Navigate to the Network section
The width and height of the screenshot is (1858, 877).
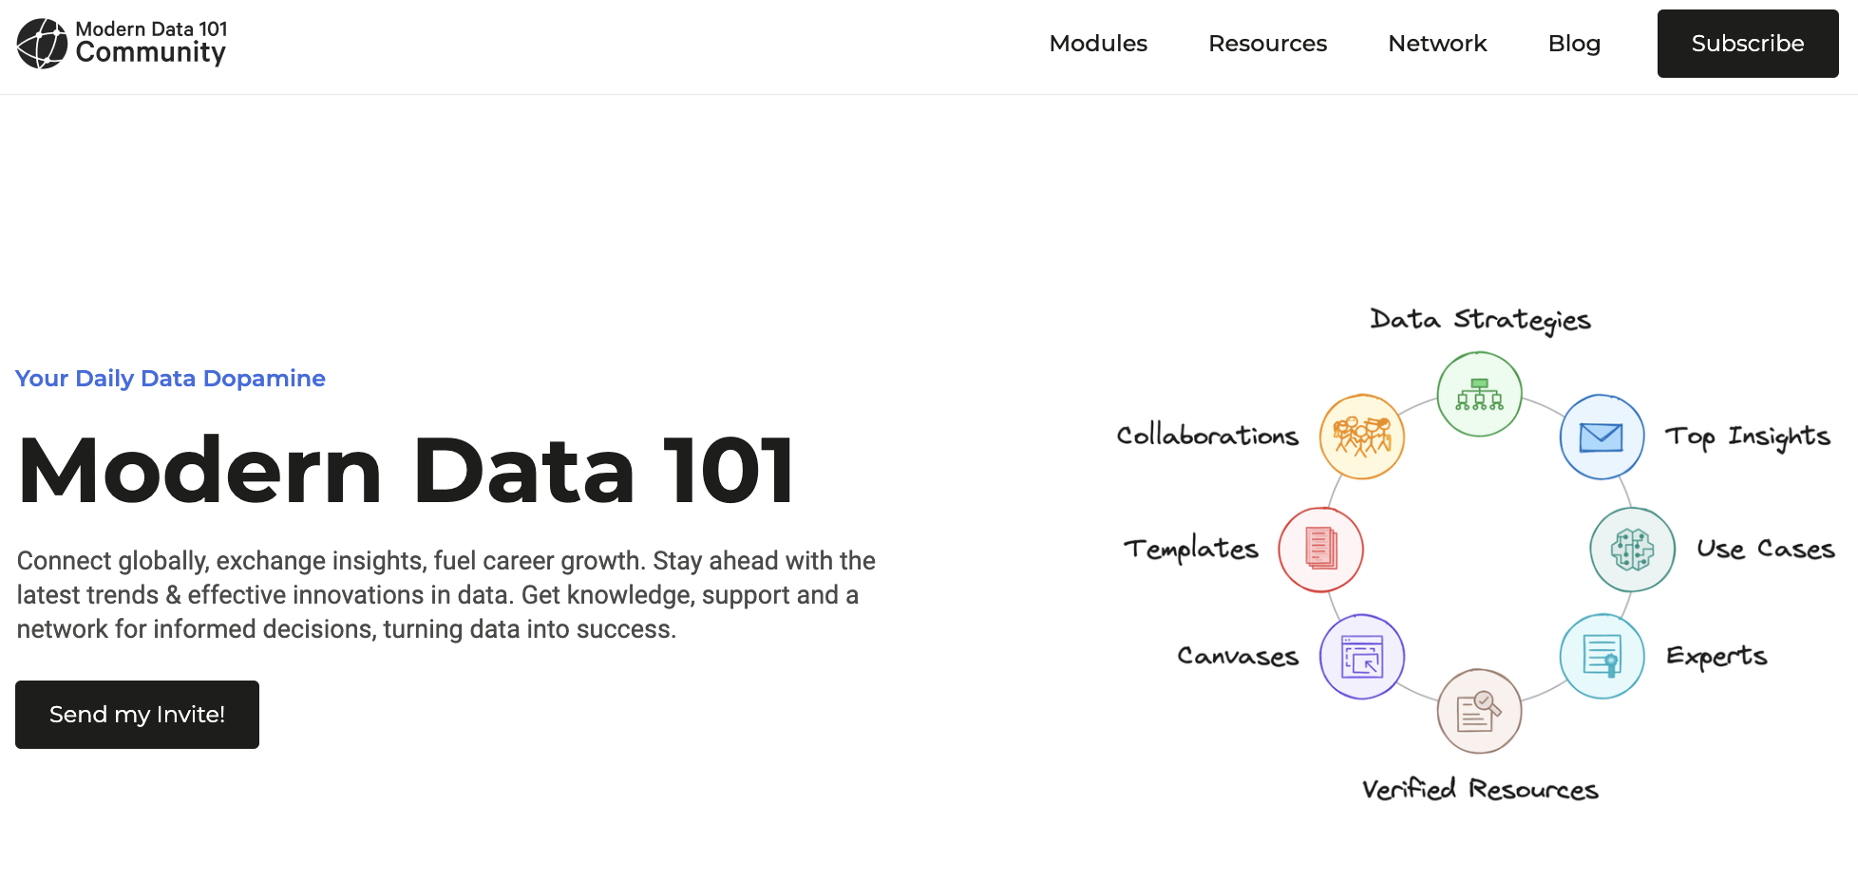tap(1437, 44)
